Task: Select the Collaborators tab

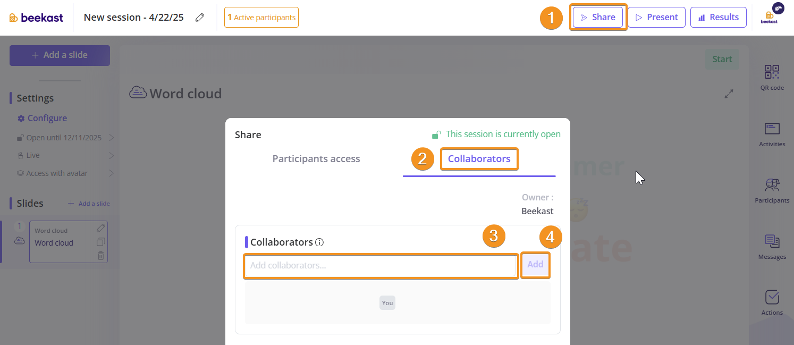Action: [479, 159]
